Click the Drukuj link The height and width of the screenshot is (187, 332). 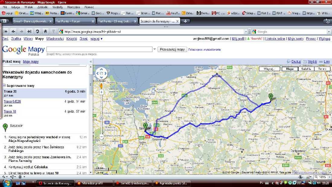pos(296,61)
